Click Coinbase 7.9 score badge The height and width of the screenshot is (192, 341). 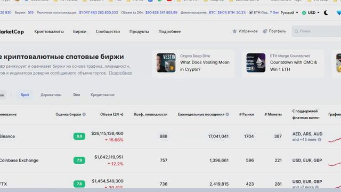(79, 160)
